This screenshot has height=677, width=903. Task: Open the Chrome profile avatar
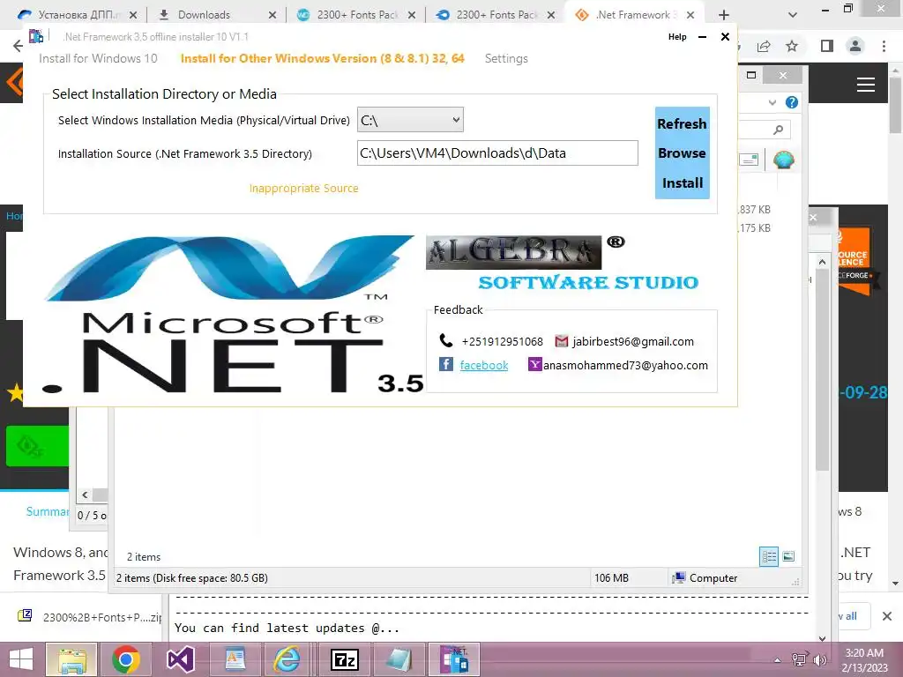coord(855,46)
